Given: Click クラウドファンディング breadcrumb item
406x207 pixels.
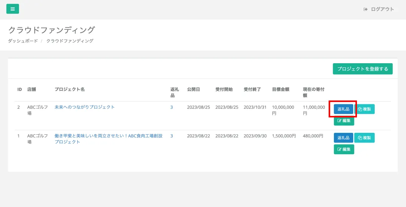Looking at the screenshot, I should coord(70,41).
